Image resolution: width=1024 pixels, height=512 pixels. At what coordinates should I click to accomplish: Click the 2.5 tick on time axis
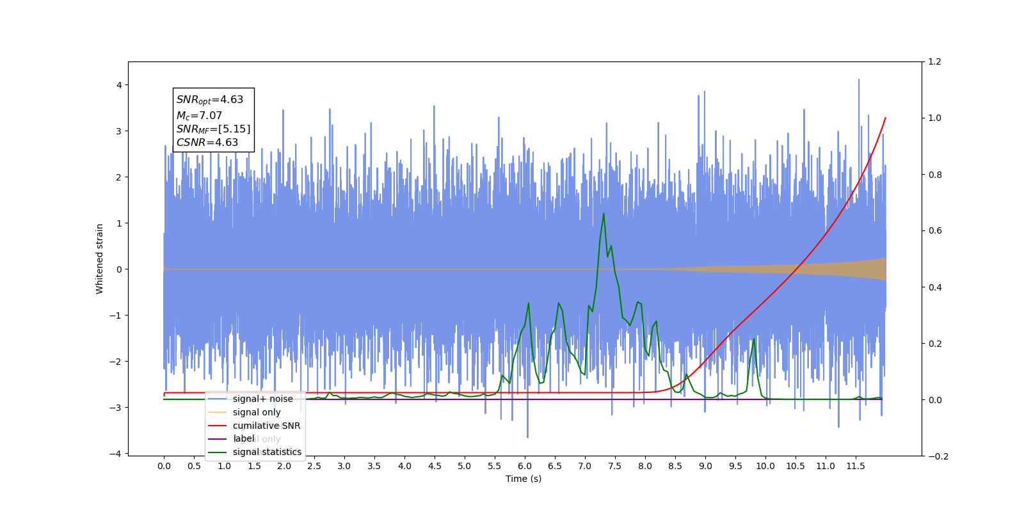[x=314, y=466]
